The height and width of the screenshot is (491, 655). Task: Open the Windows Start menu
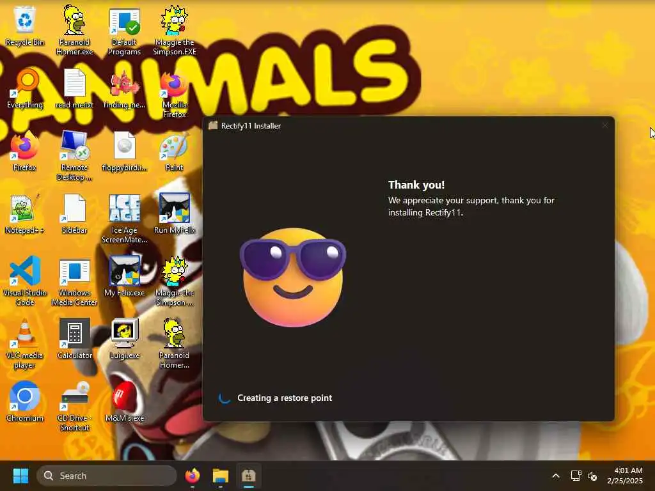(20, 476)
